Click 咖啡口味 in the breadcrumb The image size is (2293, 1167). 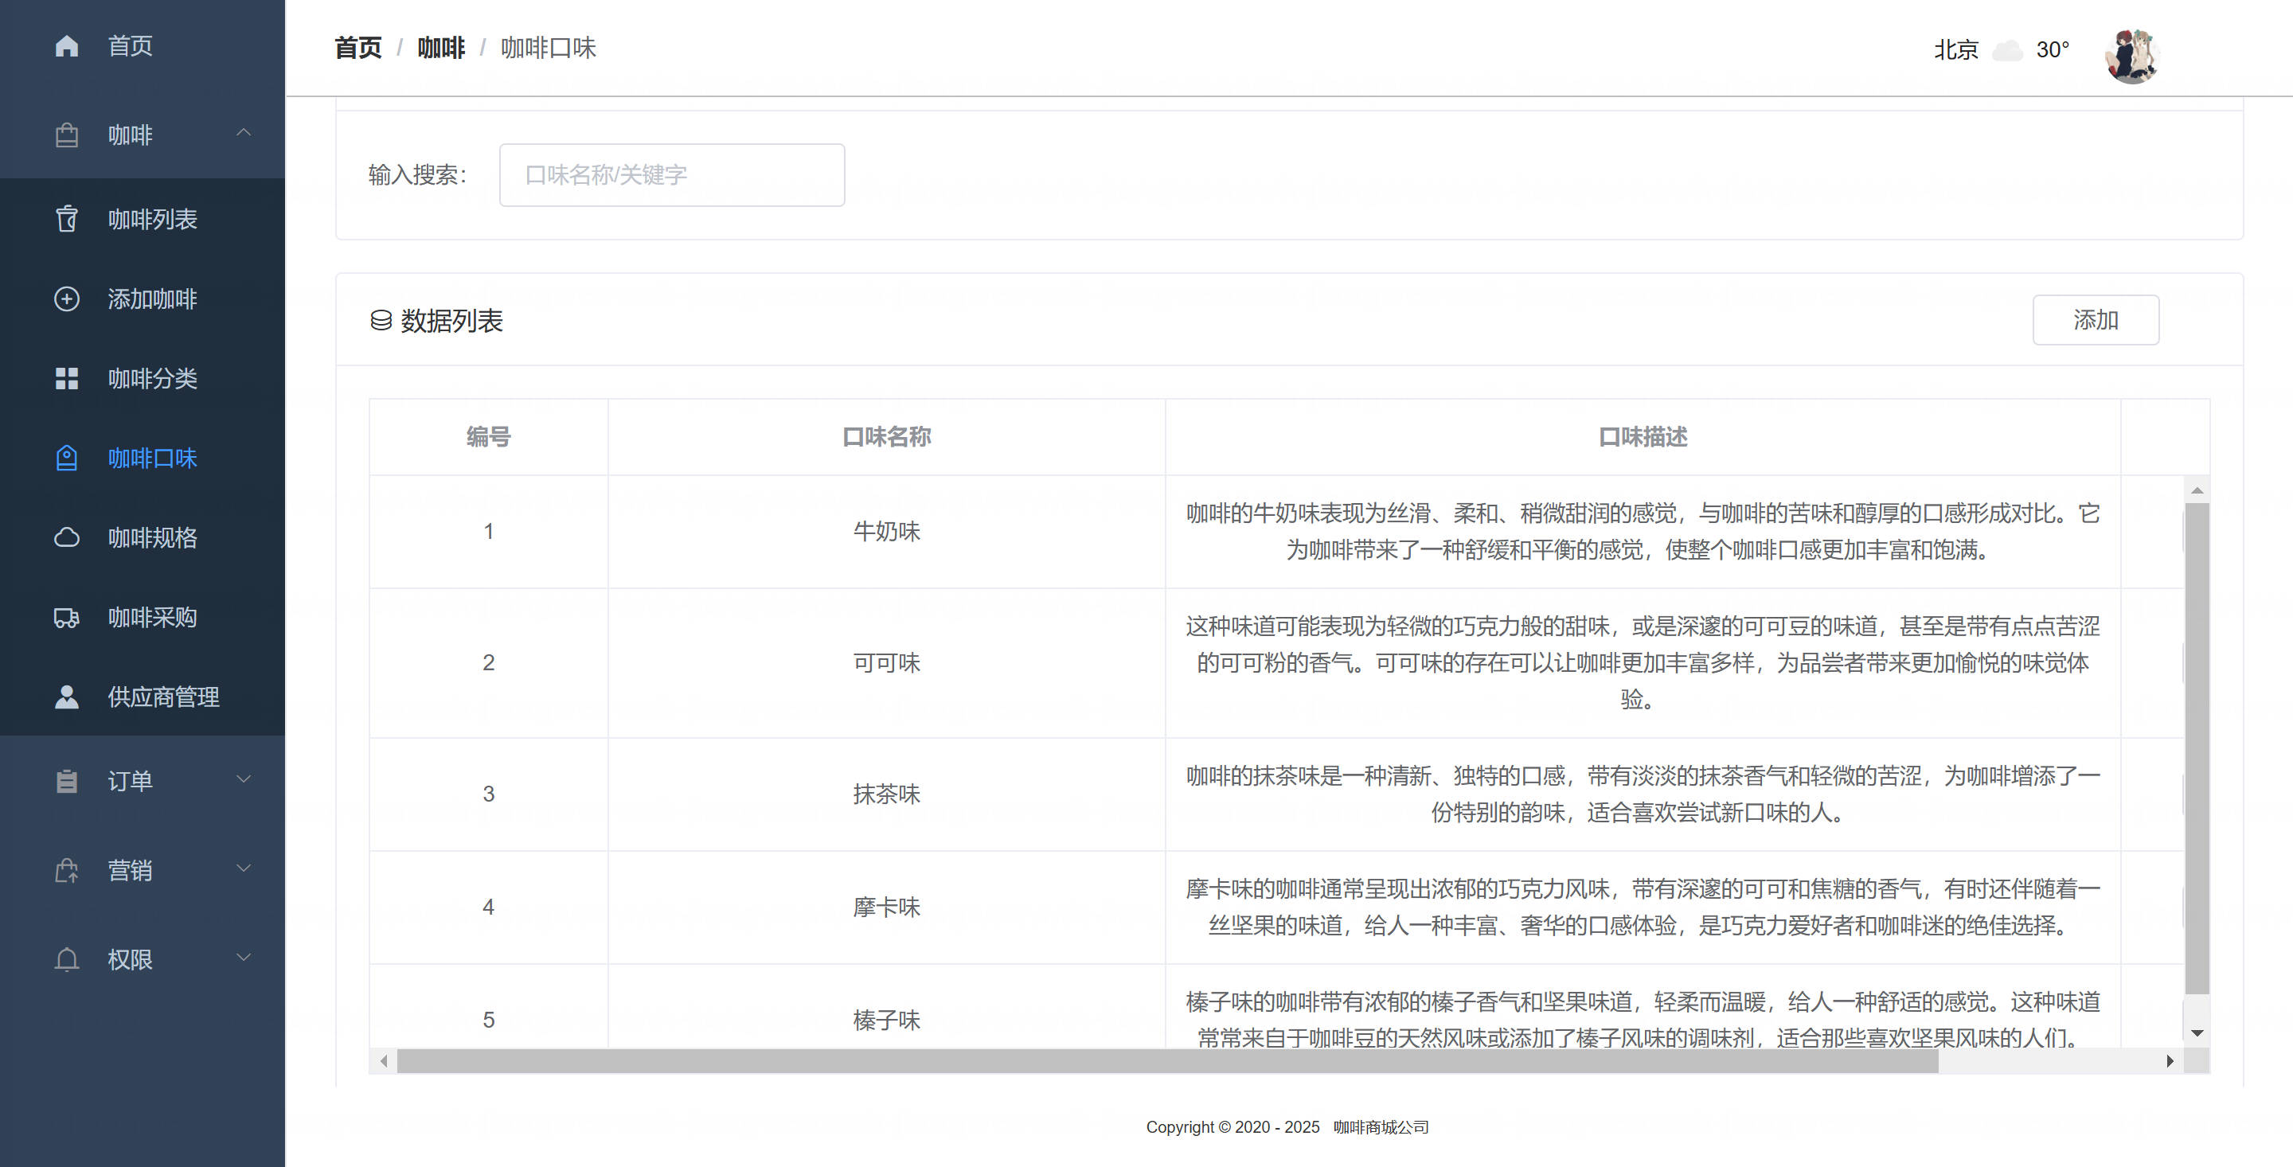point(549,48)
